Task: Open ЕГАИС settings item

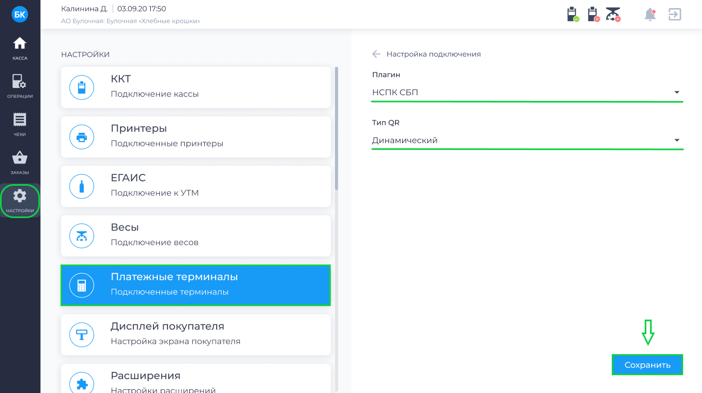Action: (x=196, y=186)
